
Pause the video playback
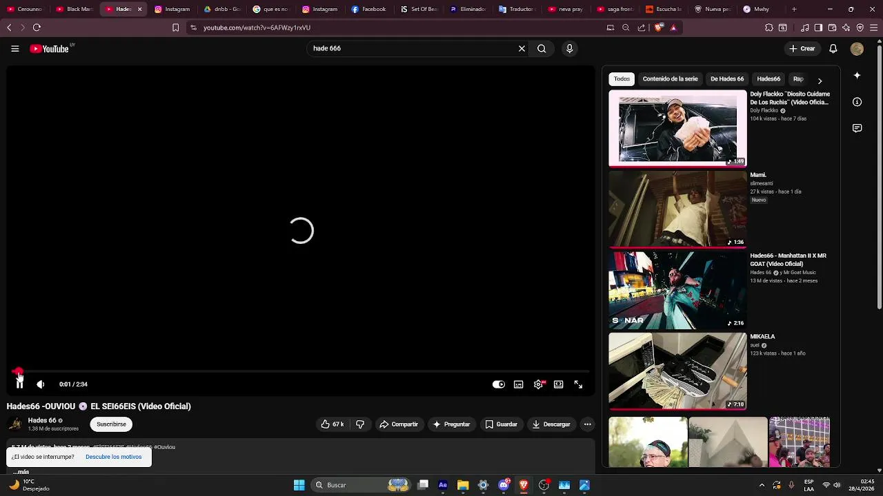point(19,384)
